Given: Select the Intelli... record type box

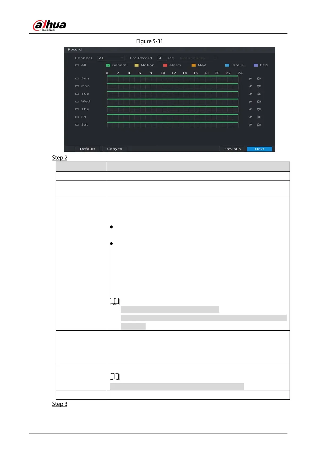Looking at the screenshot, I should (227, 65).
